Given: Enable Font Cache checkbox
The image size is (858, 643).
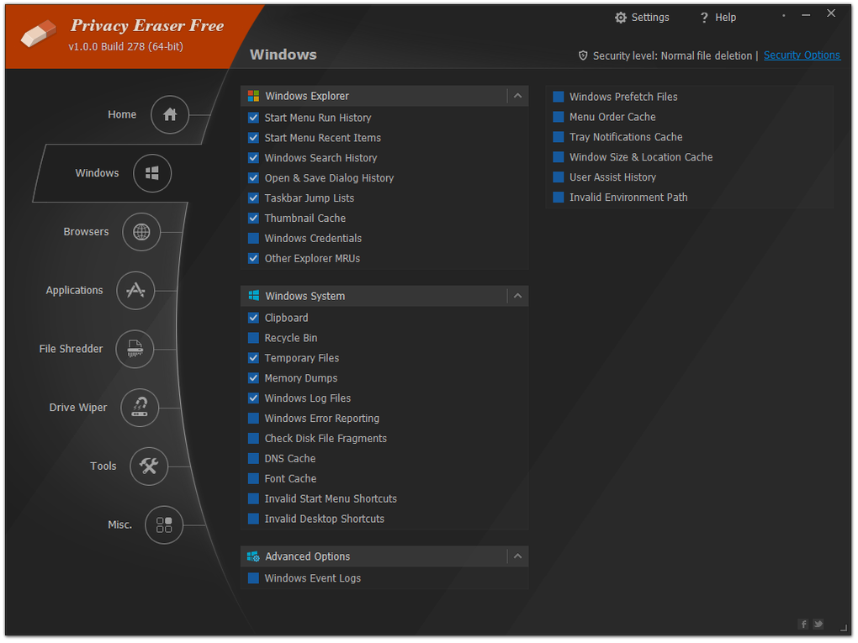Looking at the screenshot, I should point(253,478).
